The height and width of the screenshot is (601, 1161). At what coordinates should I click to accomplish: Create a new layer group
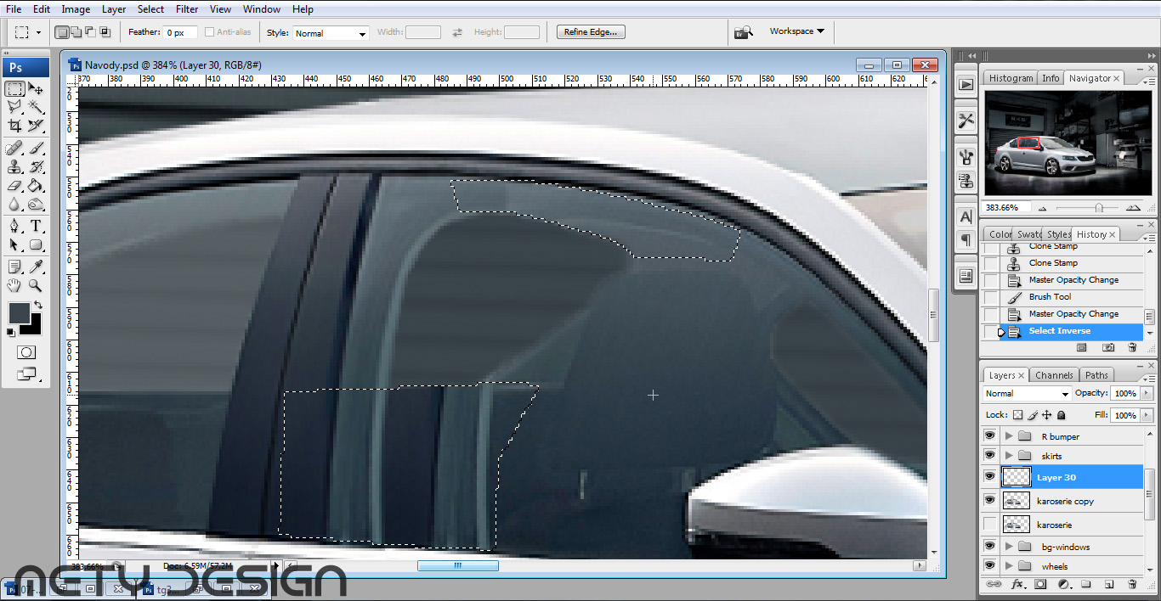pos(1086,584)
